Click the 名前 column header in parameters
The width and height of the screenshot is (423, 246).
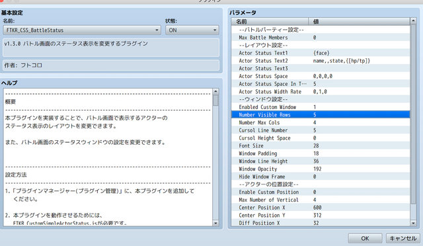[270, 21]
